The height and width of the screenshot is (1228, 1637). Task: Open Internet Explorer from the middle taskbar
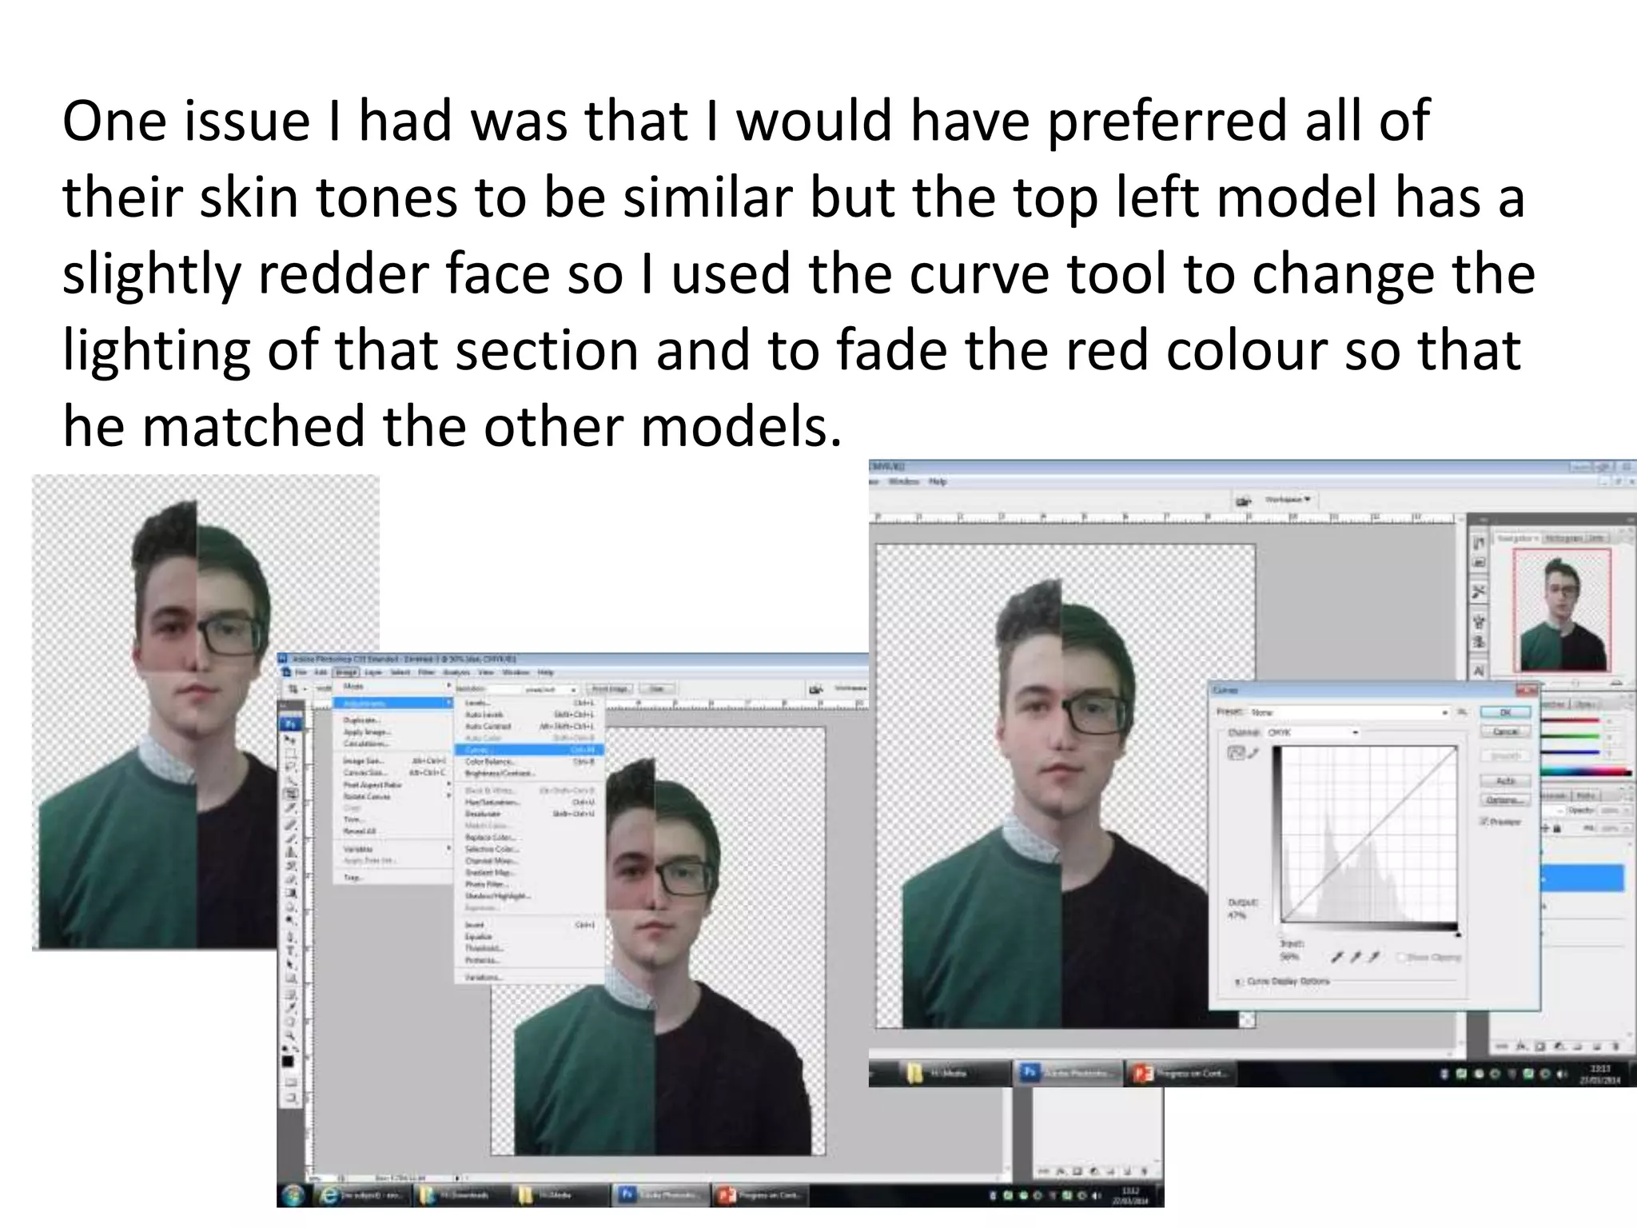[363, 1196]
